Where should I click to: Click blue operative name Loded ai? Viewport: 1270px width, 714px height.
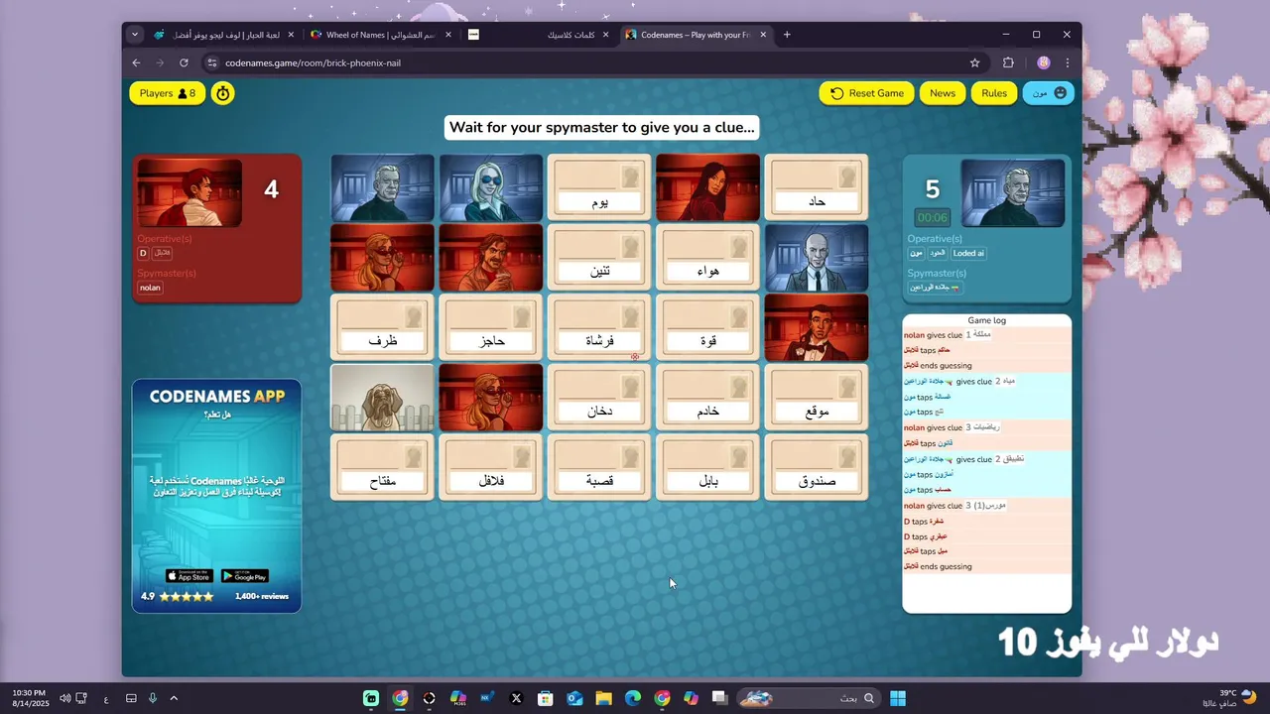tap(968, 253)
